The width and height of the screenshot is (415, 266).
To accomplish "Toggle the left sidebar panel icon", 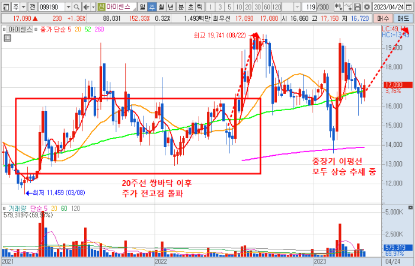I will (6, 7).
